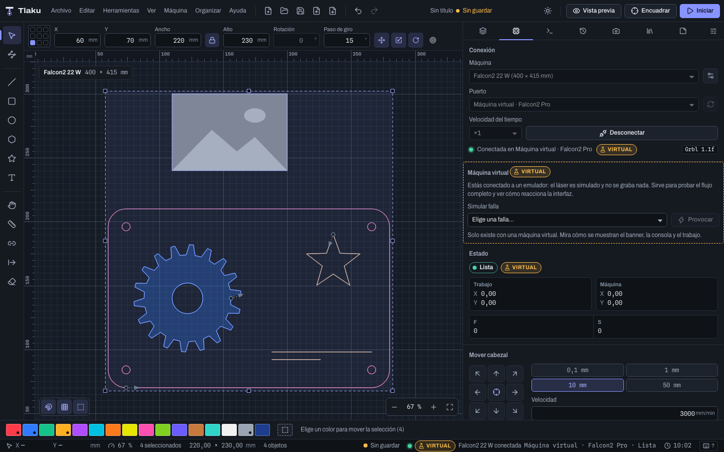
Task: Open the camera panel tab icon
Action: pos(616,31)
